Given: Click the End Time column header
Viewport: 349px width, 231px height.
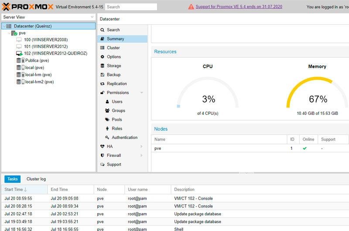Looking at the screenshot, I should pos(71,190).
